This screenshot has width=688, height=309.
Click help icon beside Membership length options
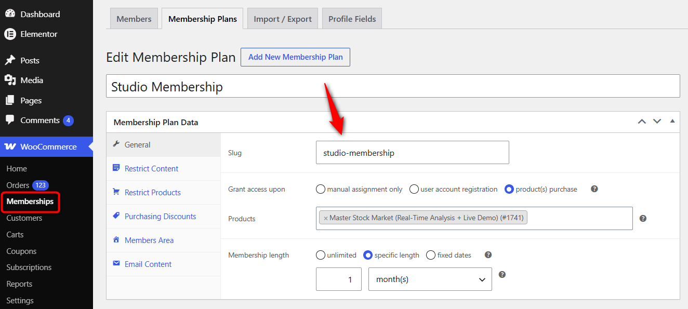[488, 255]
